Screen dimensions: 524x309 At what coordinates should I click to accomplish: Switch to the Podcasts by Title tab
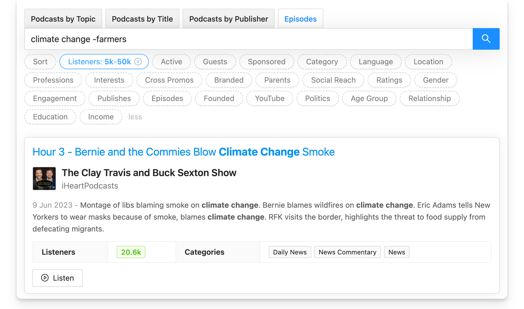(x=142, y=19)
